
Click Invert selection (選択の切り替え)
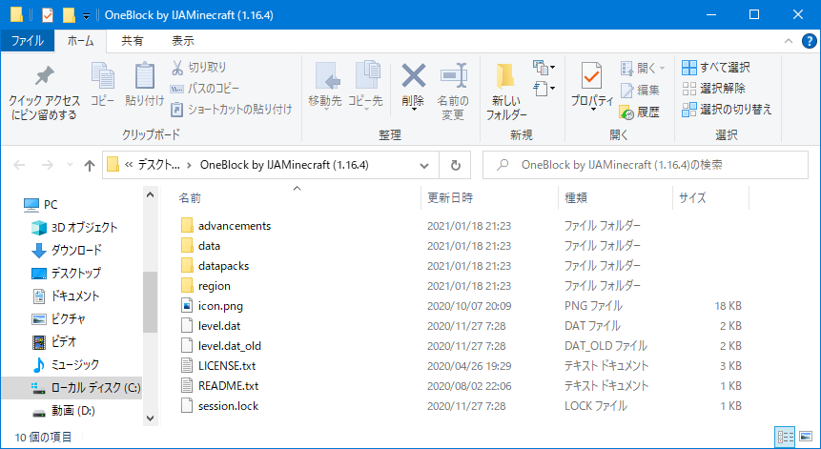[x=727, y=110]
